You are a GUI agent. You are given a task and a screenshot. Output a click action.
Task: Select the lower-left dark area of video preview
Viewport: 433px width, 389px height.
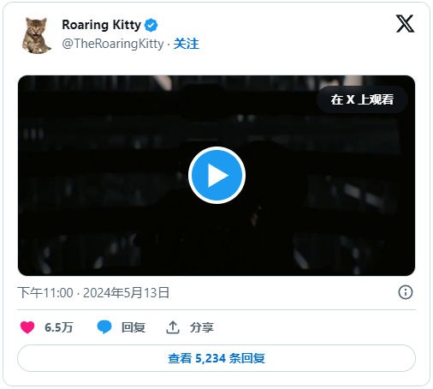click(71, 242)
